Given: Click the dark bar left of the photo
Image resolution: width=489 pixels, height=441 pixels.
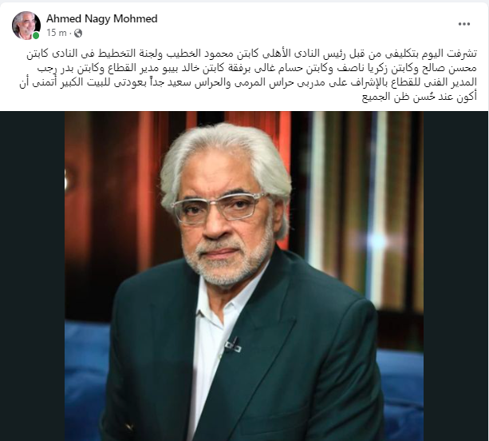Looking at the screenshot, I should (x=33, y=276).
